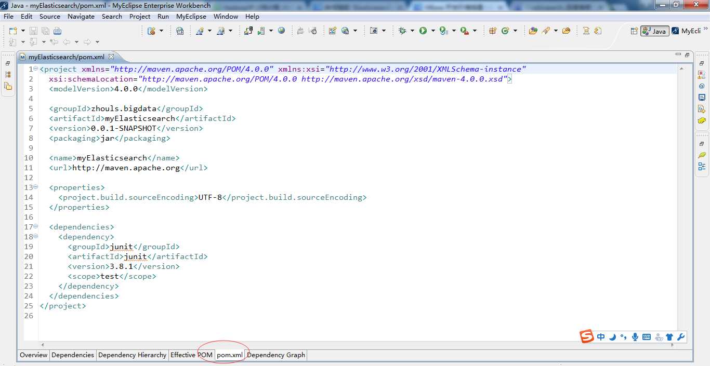Image resolution: width=710 pixels, height=366 pixels.
Task: Click the New Java Package icon
Action: (493, 31)
